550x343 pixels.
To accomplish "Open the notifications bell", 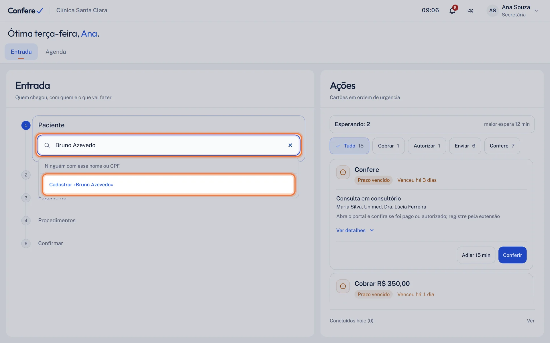I will pos(452,11).
